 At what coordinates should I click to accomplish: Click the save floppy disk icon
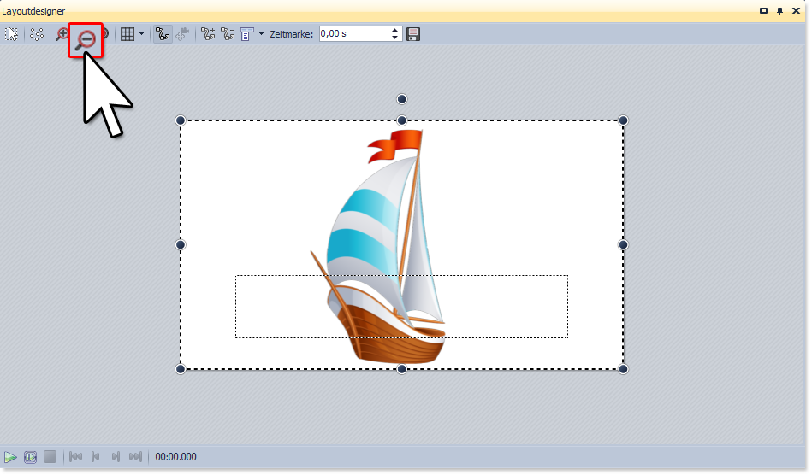(413, 34)
